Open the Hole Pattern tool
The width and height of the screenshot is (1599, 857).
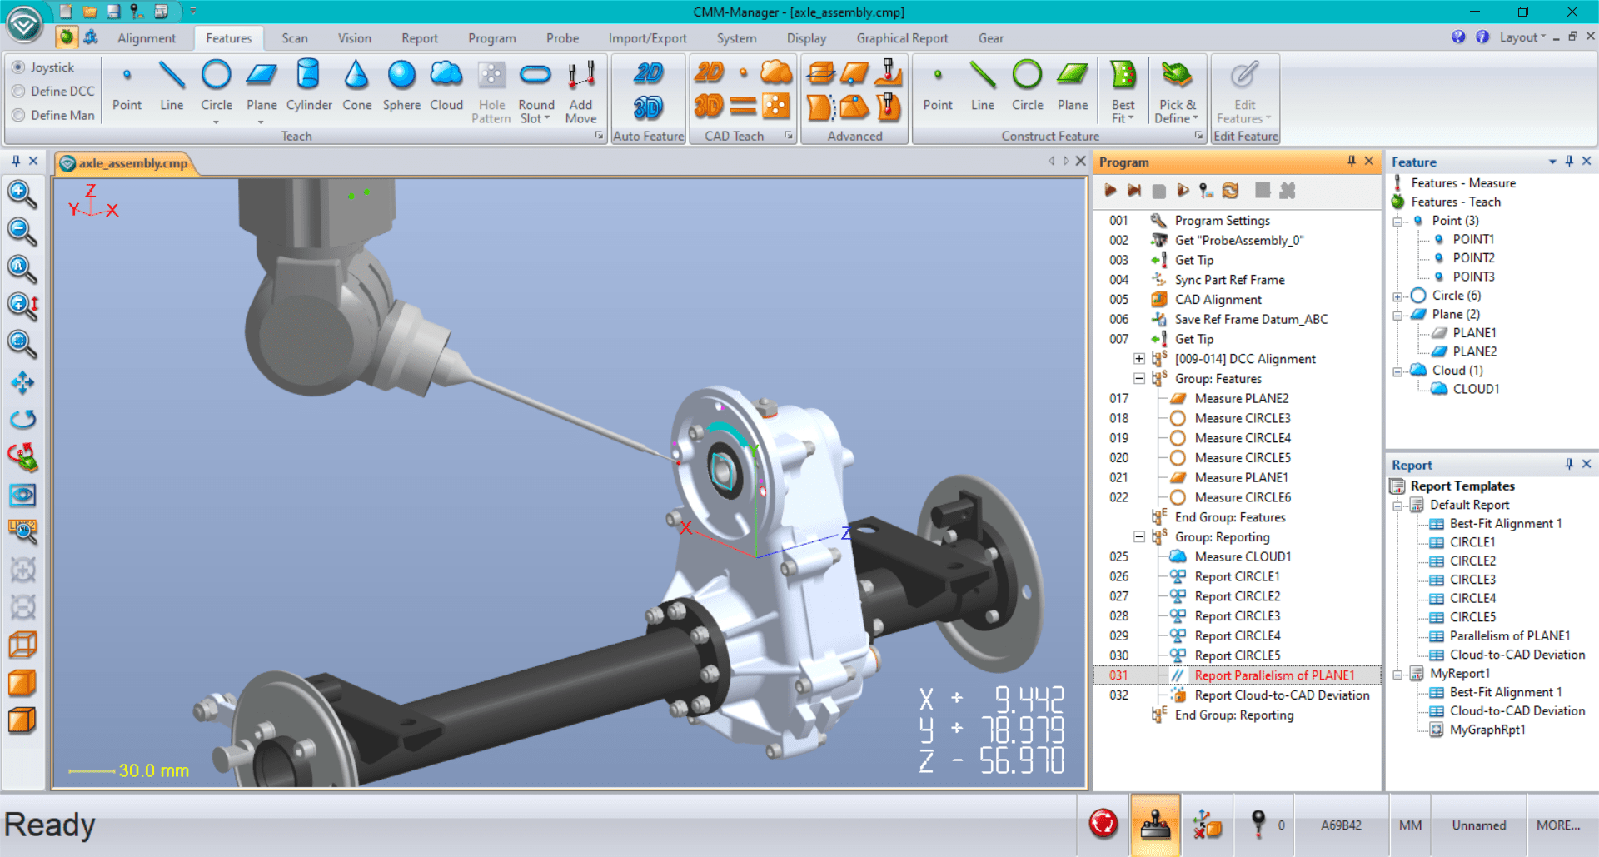pyautogui.click(x=491, y=90)
